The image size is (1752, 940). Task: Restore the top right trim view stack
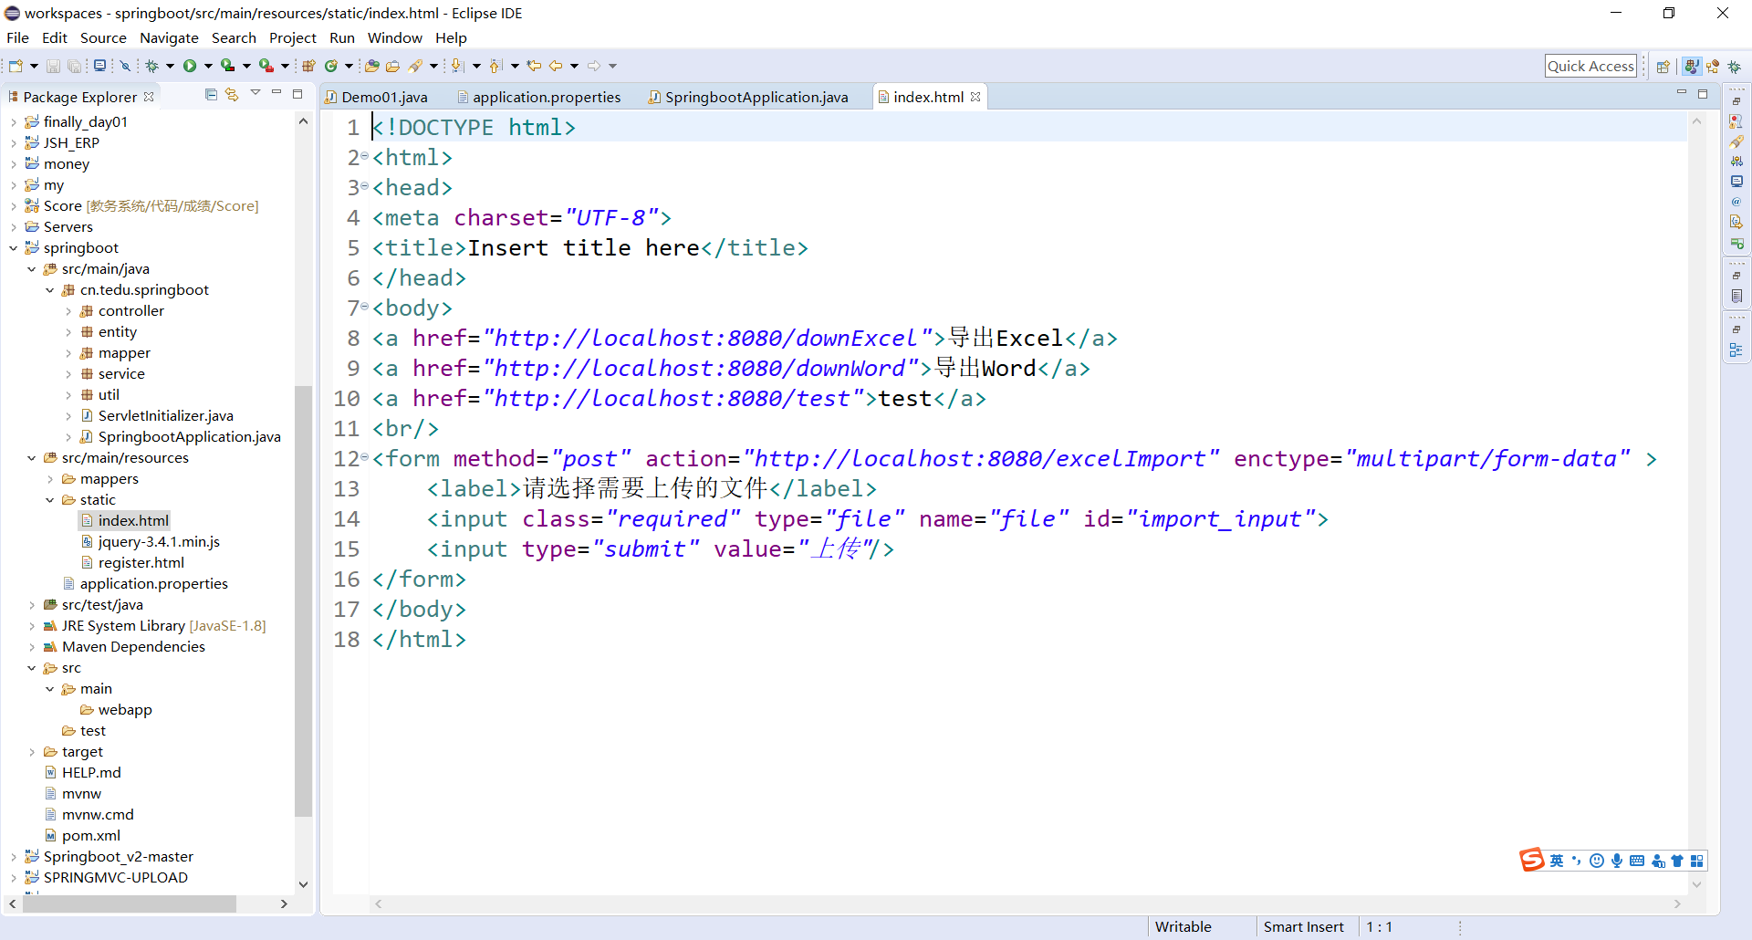coord(1736,101)
